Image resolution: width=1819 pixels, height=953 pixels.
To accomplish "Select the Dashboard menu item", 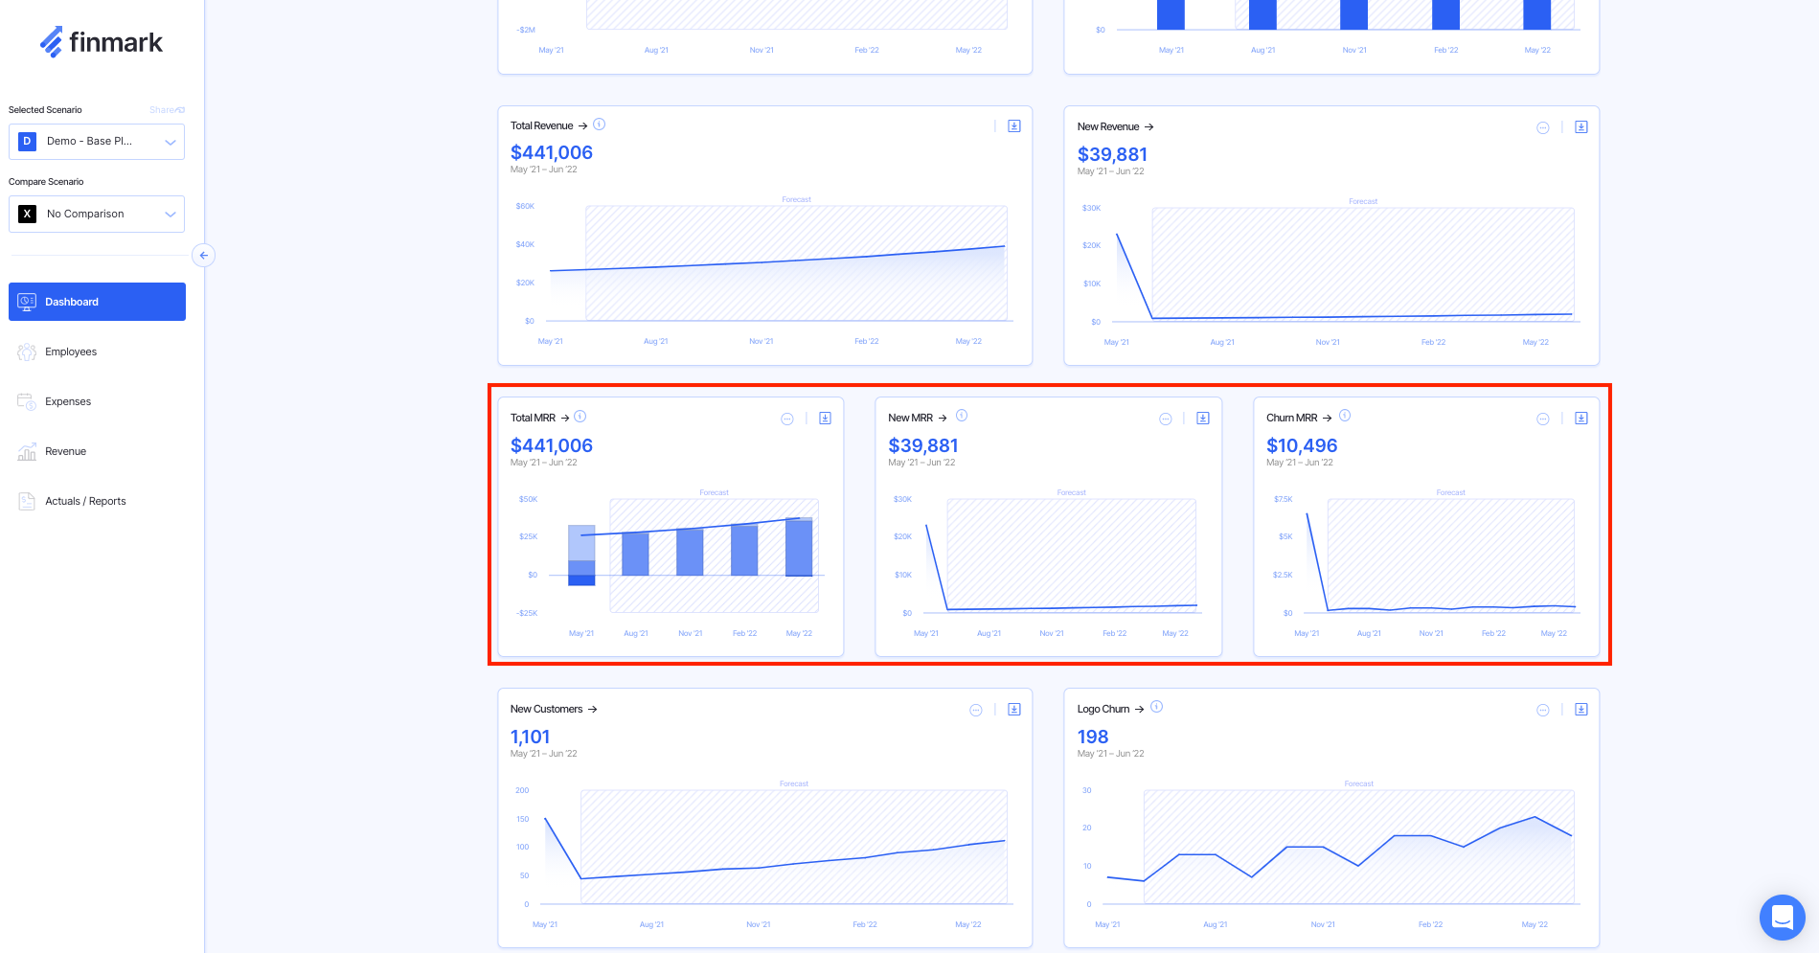I will [97, 302].
